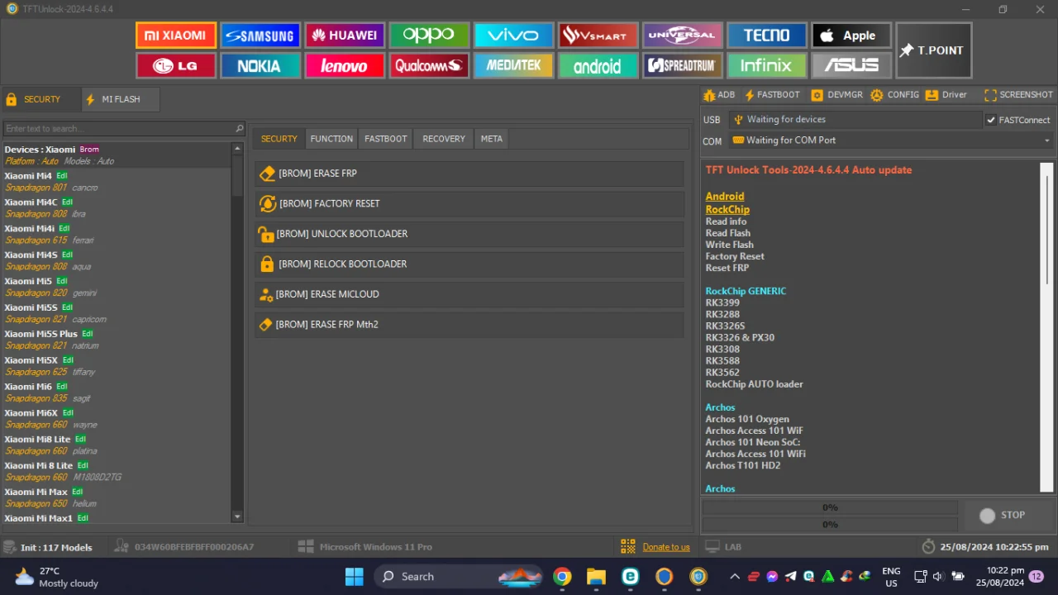Image resolution: width=1058 pixels, height=595 pixels.
Task: Select Xiaomi Mi5S Plus in device list
Action: pyautogui.click(x=116, y=340)
